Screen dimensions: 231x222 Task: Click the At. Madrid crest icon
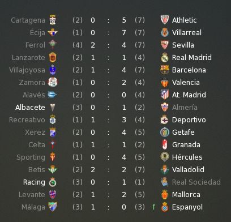(165, 95)
